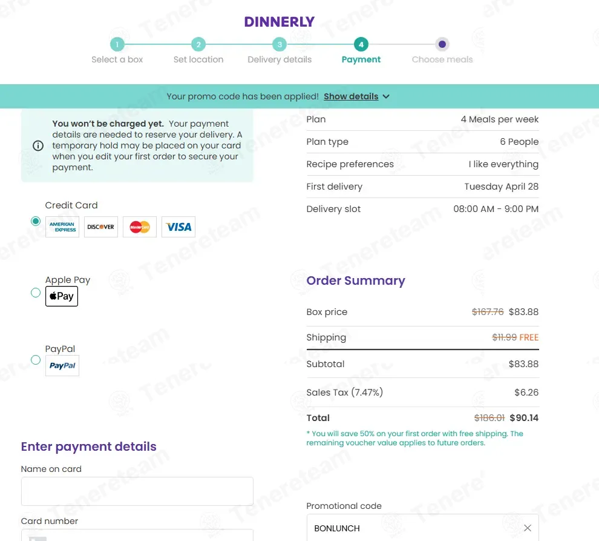Open Delivery details step label
This screenshot has width=599, height=541.
(280, 60)
